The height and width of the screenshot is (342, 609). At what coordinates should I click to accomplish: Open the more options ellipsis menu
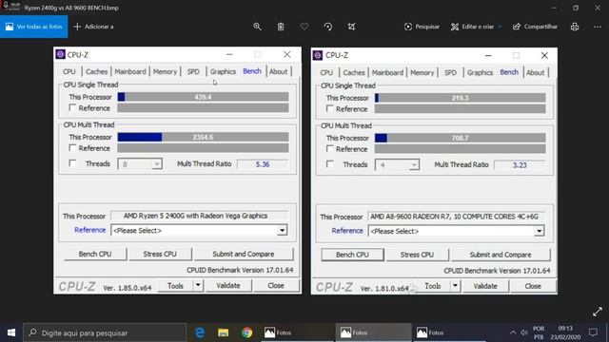(598, 27)
